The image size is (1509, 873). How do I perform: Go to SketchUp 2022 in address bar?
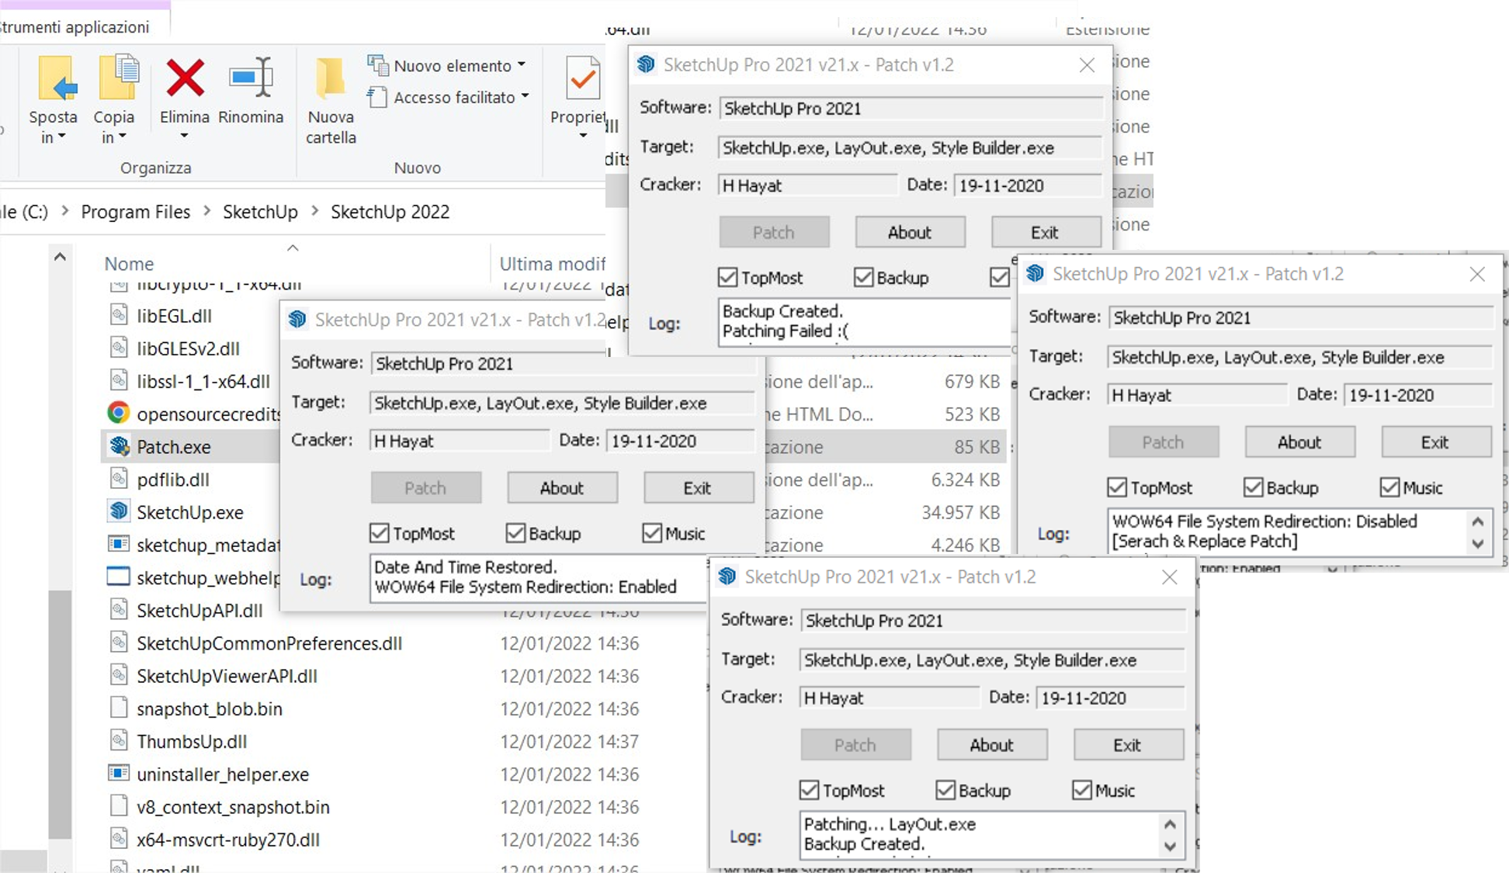coord(390,212)
